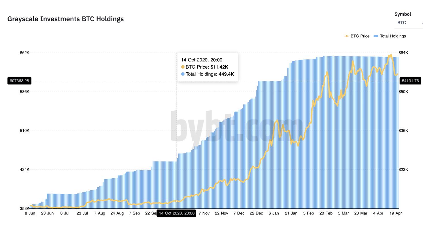
Task: Click the bybt.com watermark logo
Action: [236, 127]
